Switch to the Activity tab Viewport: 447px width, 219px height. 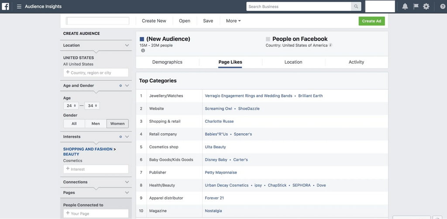(x=356, y=62)
